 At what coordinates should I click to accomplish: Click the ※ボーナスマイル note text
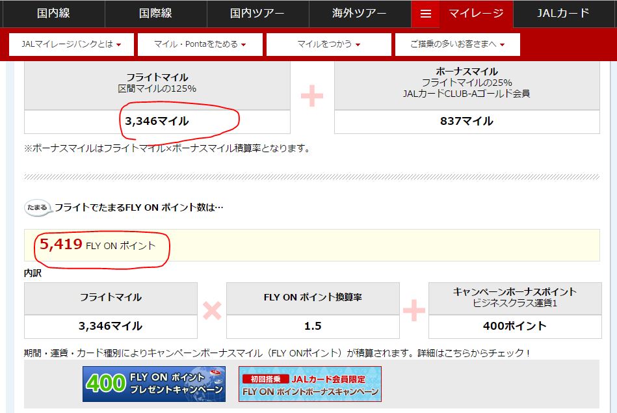coord(168,149)
